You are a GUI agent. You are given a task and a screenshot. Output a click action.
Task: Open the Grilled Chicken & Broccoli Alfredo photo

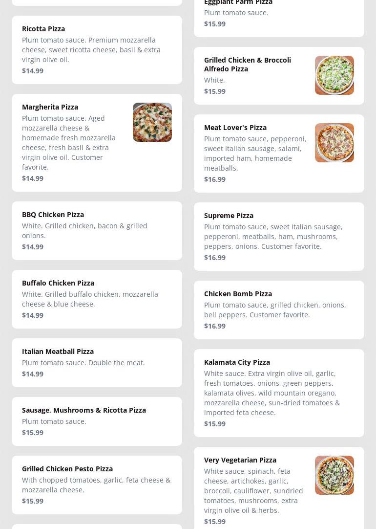(x=334, y=75)
